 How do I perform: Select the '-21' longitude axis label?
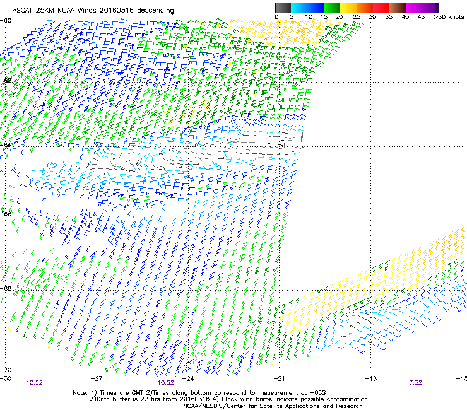click(279, 378)
